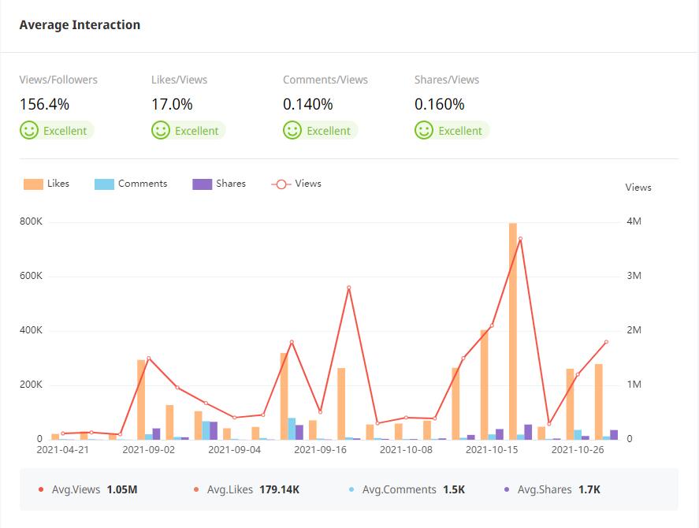
Task: Click the 2021-10-26 date label
Action: point(577,450)
